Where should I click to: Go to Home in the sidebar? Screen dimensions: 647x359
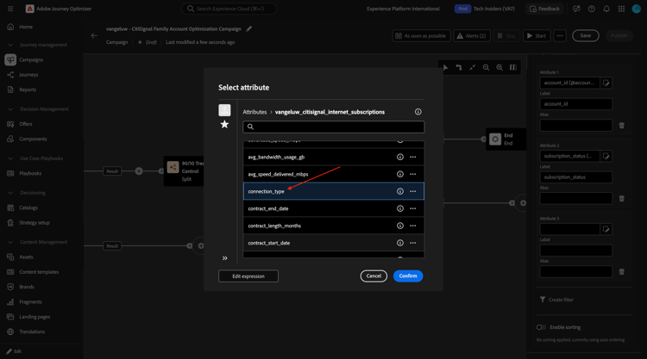26,27
